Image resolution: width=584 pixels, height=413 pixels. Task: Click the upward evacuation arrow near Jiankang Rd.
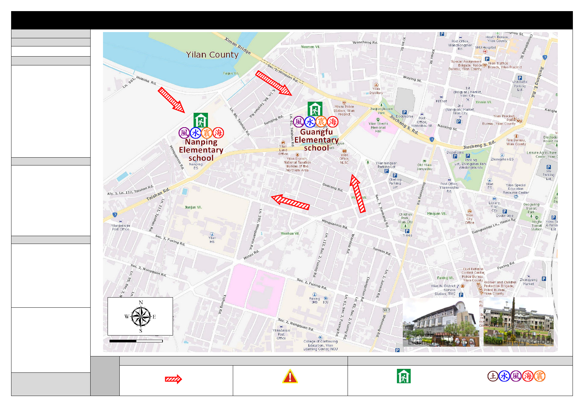pos(358,194)
